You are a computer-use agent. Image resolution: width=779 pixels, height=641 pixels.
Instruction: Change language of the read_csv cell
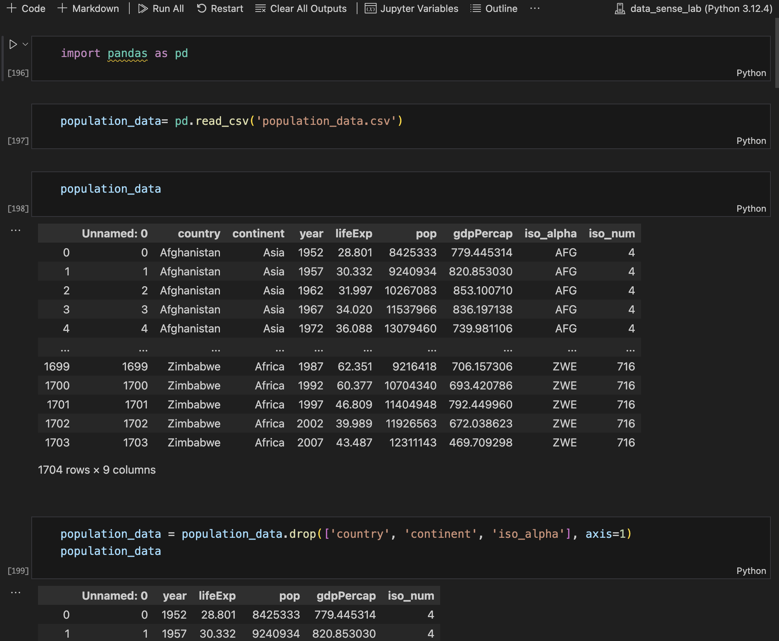(x=751, y=140)
